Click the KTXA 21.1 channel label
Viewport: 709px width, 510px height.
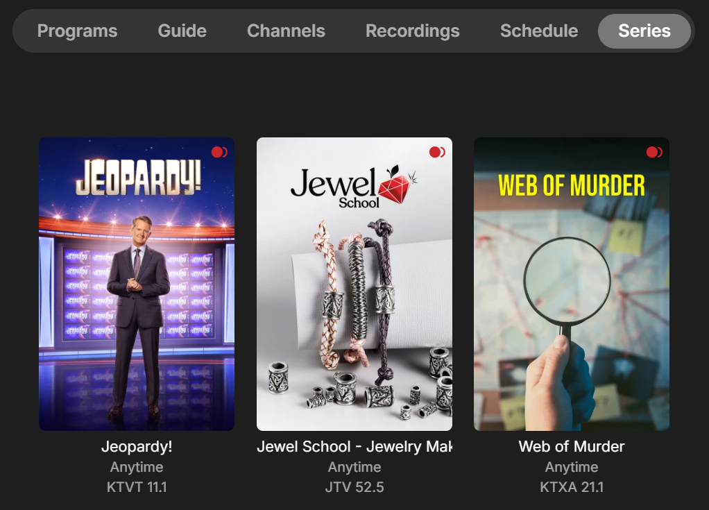[x=572, y=487]
